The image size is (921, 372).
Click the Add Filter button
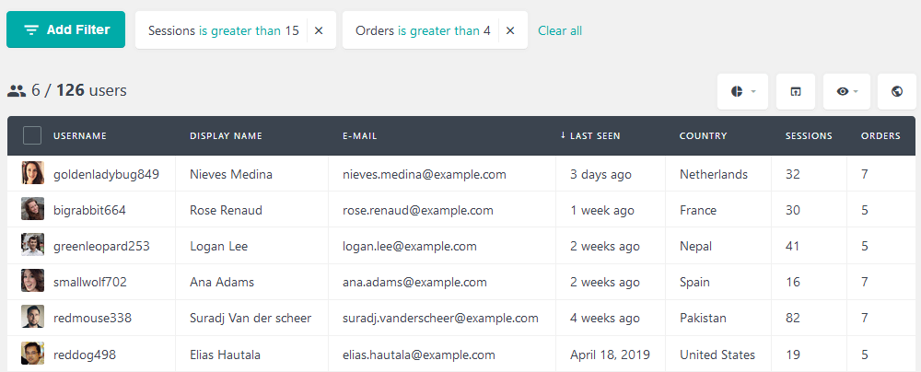(x=65, y=29)
